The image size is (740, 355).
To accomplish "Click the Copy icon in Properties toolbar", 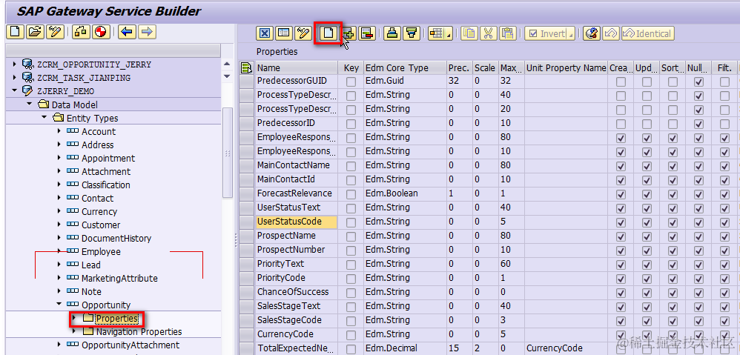I will pos(469,33).
